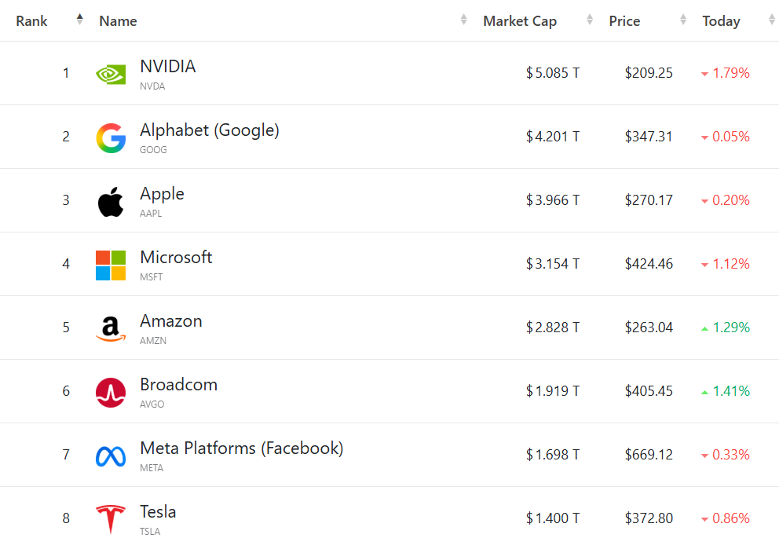The image size is (779, 549).
Task: Click the Google logo icon
Action: pos(111,137)
